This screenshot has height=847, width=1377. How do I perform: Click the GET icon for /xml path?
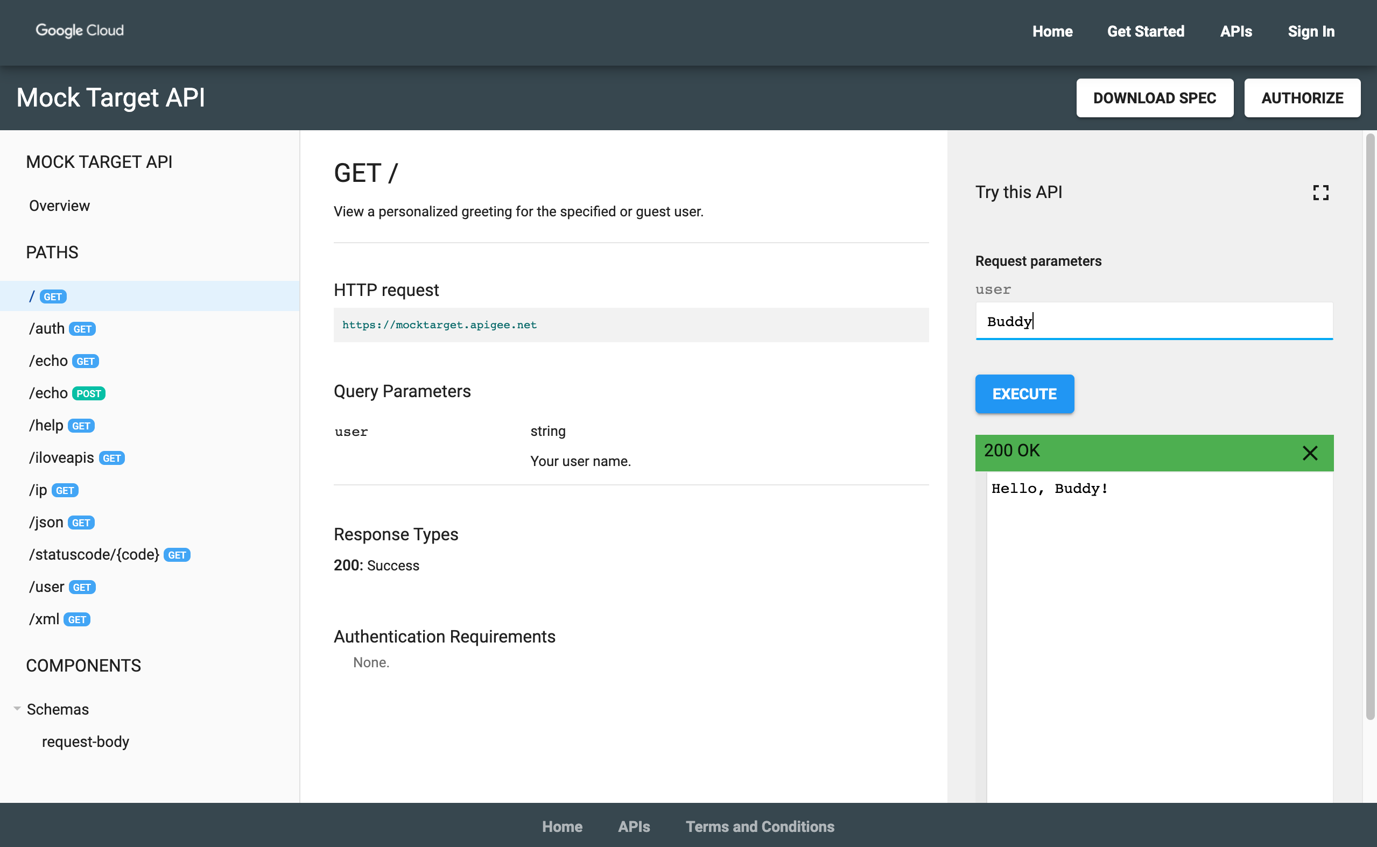[x=77, y=620]
